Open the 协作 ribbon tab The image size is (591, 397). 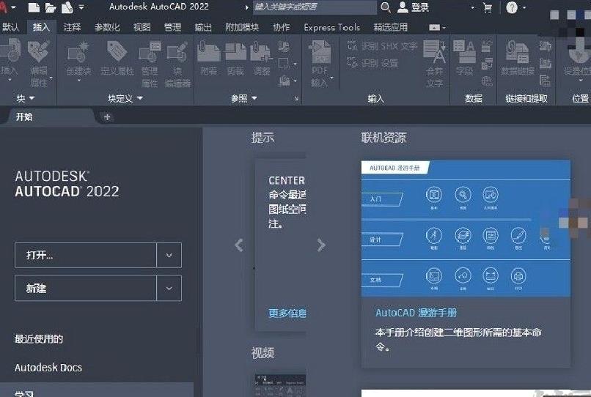(x=281, y=27)
